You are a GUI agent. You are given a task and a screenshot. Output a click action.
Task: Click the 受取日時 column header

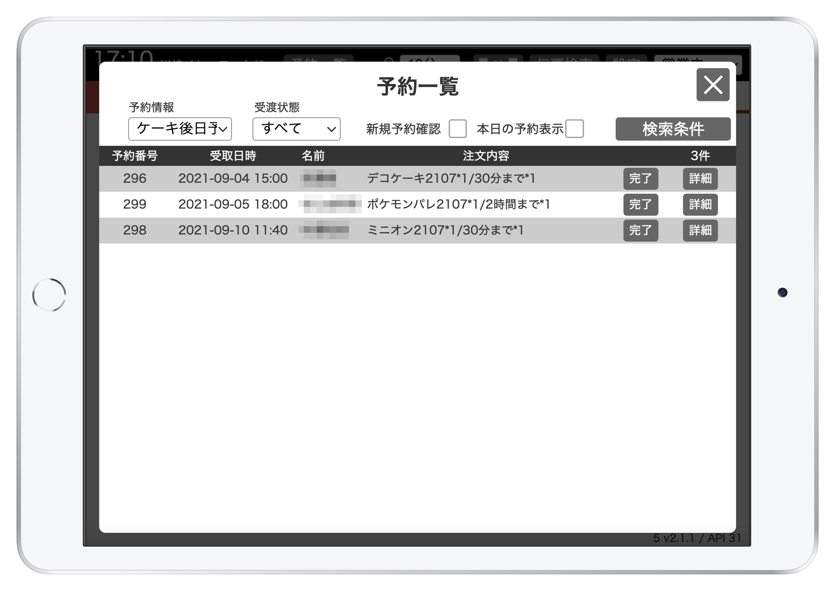tap(233, 156)
